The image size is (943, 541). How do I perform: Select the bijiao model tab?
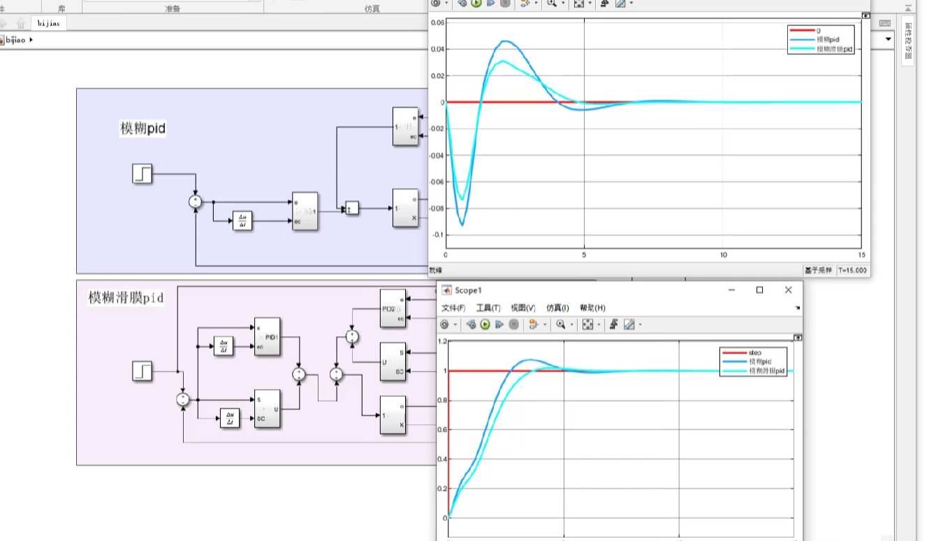tap(49, 23)
